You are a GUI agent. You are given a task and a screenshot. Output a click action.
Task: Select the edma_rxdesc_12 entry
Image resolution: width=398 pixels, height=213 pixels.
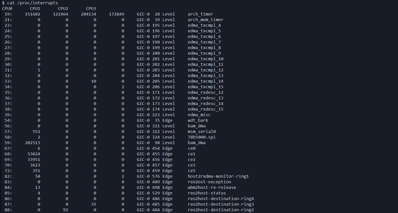[206, 93]
